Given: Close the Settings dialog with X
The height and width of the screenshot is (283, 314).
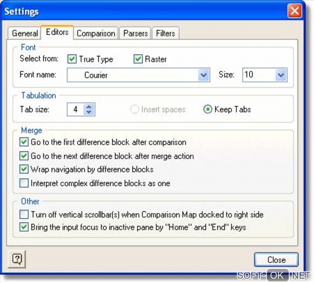Looking at the screenshot, I should 295,12.
